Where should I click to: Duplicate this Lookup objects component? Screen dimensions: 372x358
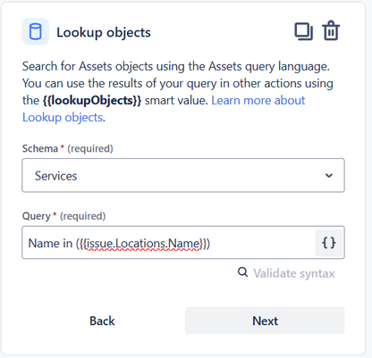coord(303,31)
